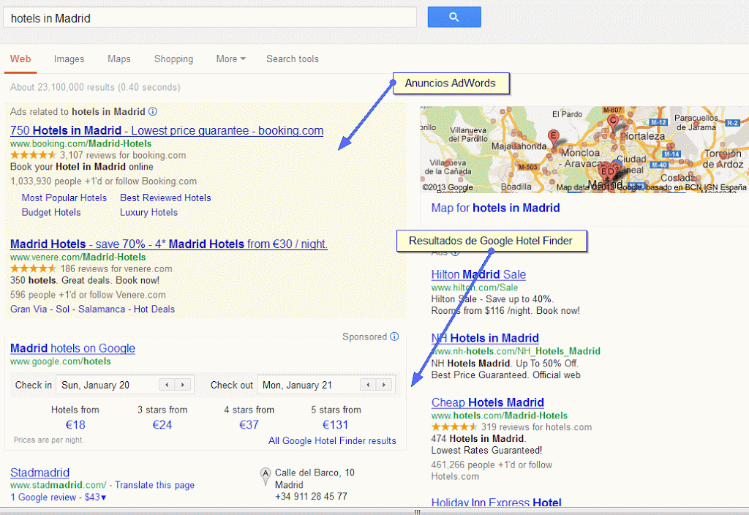Select the Hotels from €18 price
Viewport: 749px width, 515px height.
tap(75, 425)
